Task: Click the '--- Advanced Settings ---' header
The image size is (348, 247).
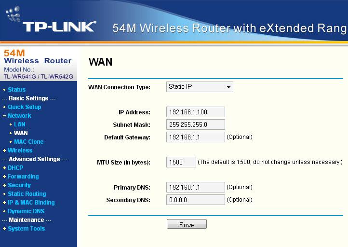Action: [34, 159]
